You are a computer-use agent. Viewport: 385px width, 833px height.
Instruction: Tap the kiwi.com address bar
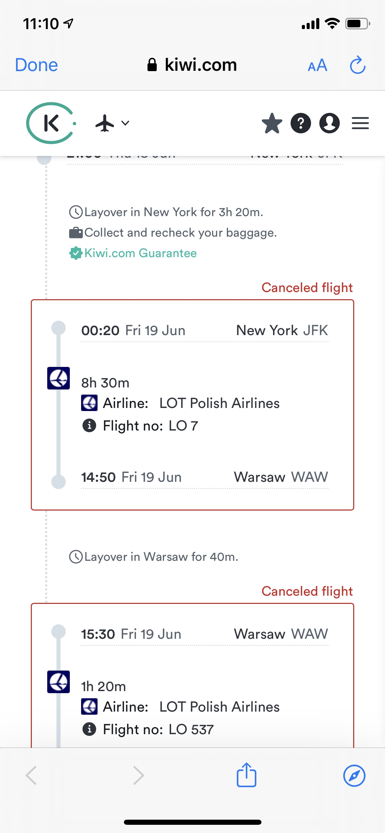pyautogui.click(x=192, y=65)
